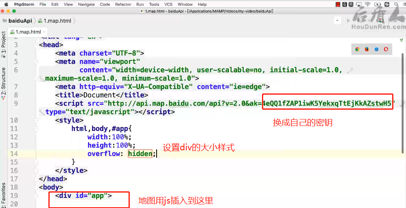Preview the page in Chrome browser icon
This screenshot has height=208, width=406.
[357, 49]
